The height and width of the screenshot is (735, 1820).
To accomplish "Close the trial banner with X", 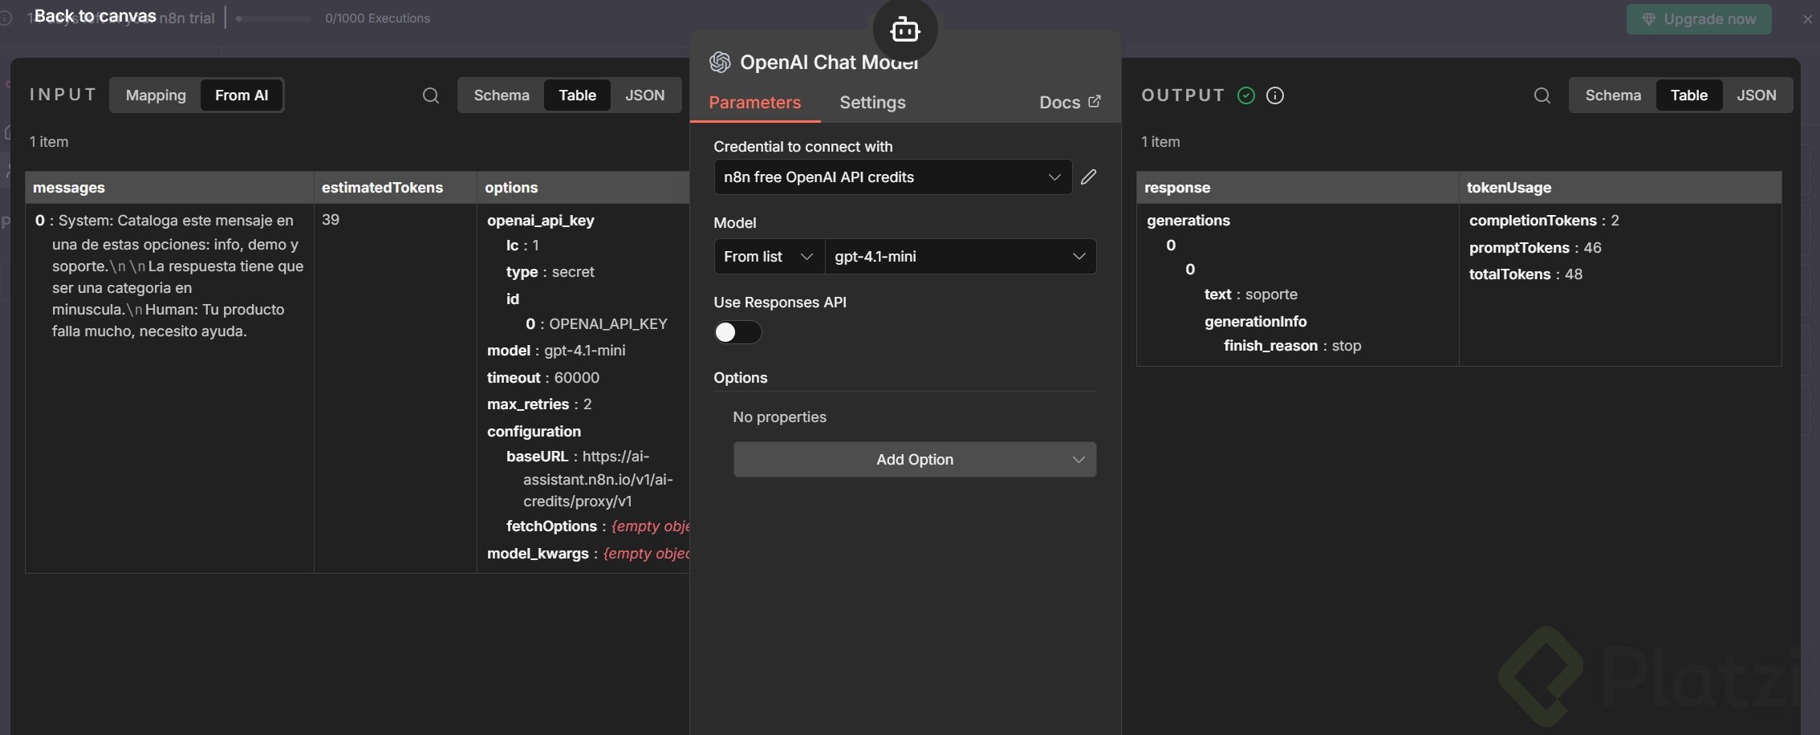I will tap(1807, 19).
